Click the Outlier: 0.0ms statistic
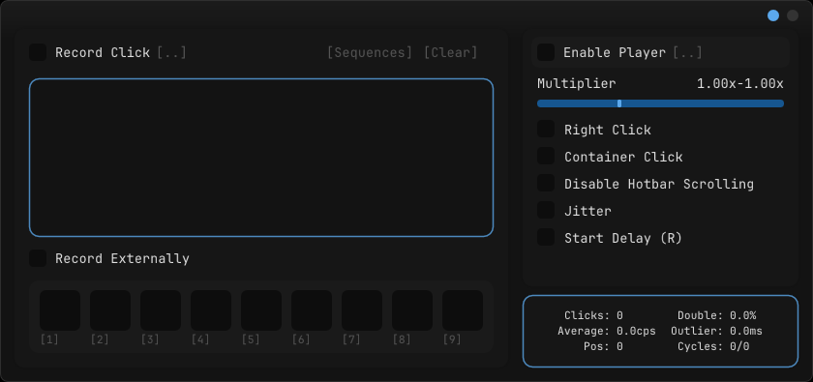The image size is (813, 382). (x=716, y=331)
